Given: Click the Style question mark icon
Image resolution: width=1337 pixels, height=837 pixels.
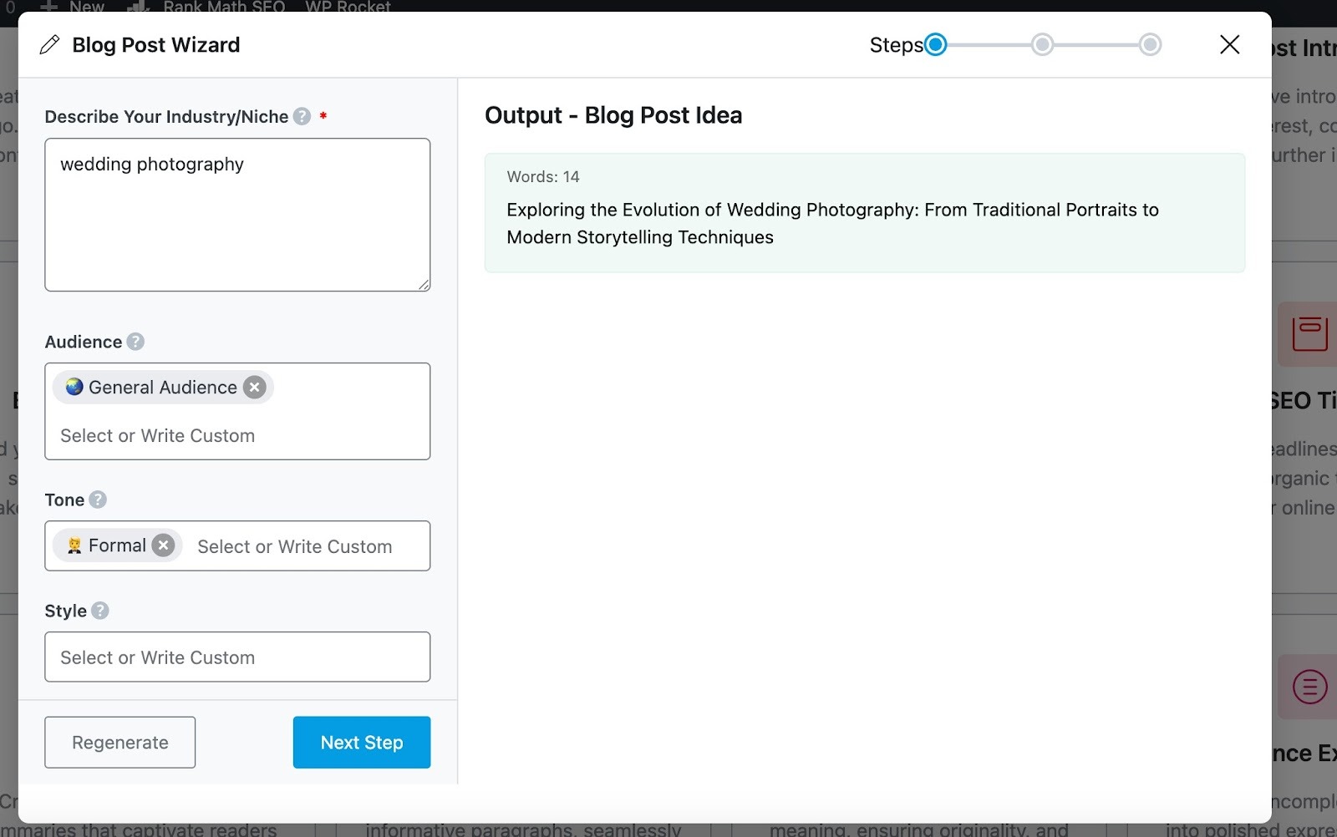Looking at the screenshot, I should (x=101, y=611).
